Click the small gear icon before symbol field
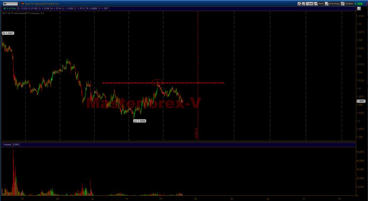The width and height of the screenshot is (368, 201). (x=1, y=4)
